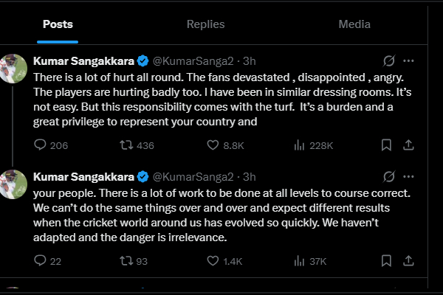
Task: Repost the second post with 93 reposts
Action: click(x=127, y=261)
